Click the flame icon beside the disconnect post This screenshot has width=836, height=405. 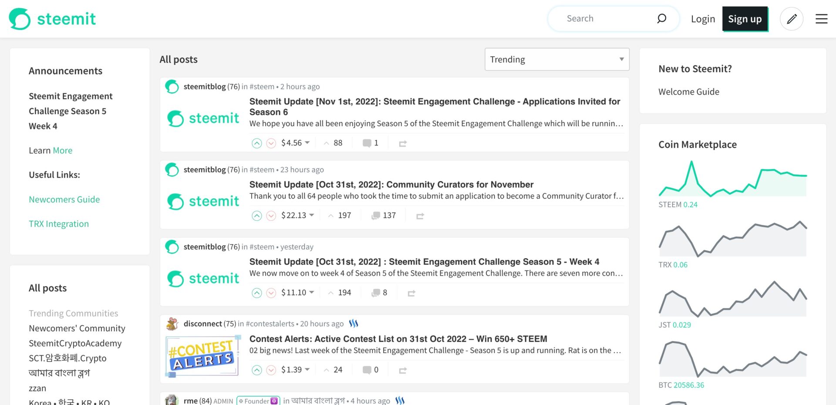point(354,323)
